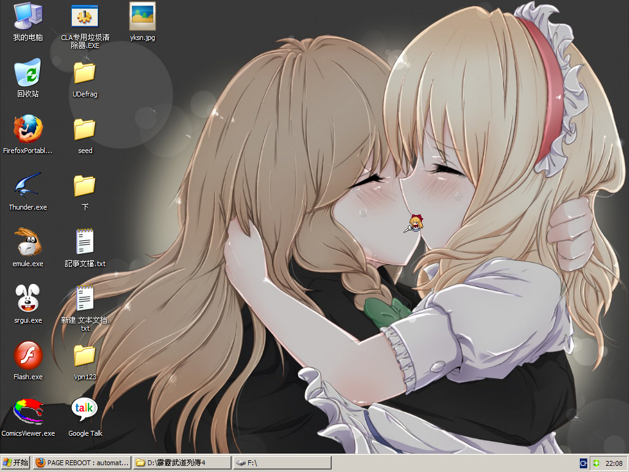The width and height of the screenshot is (629, 472).
Task: Click the green shield tray icon
Action: click(x=596, y=463)
